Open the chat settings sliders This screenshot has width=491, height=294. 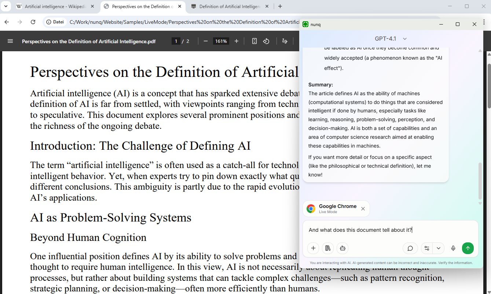pyautogui.click(x=426, y=248)
